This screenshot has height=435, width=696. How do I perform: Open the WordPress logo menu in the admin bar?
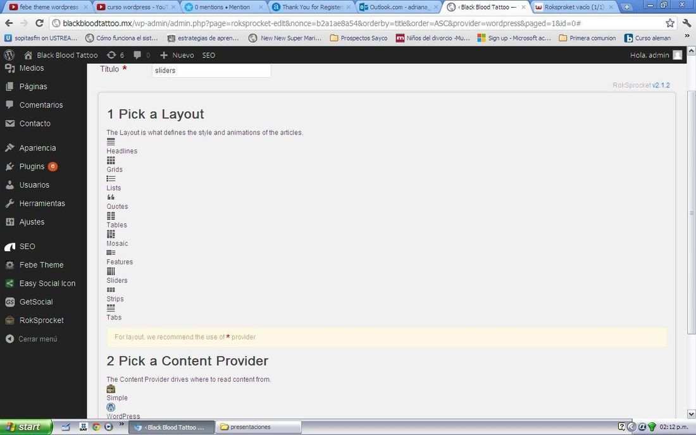(x=9, y=55)
